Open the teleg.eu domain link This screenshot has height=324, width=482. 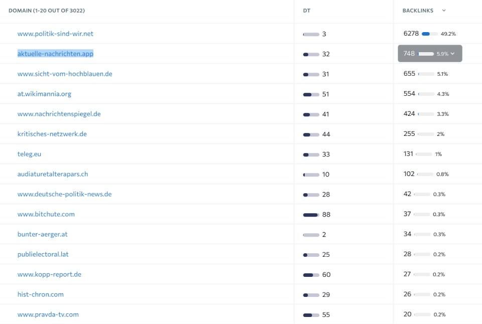coord(29,154)
